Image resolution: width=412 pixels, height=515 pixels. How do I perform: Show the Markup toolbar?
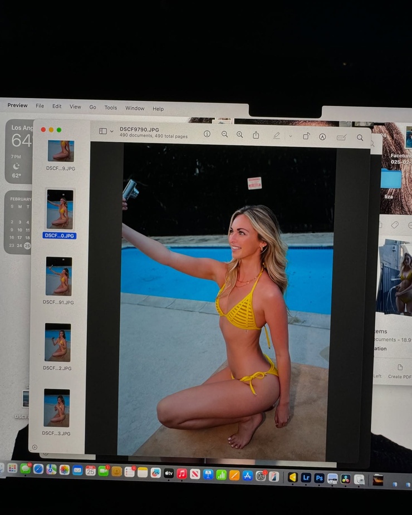322,136
